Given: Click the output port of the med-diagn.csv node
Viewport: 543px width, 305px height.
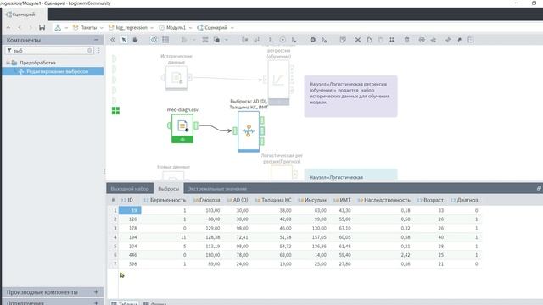Looking at the screenshot, I should 196,125.
